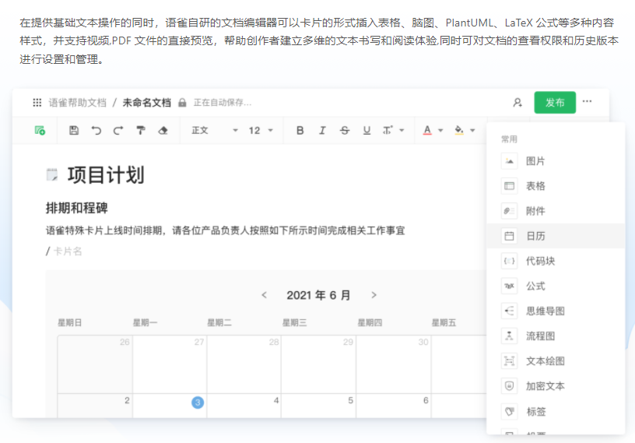Viewport: 635px width, 443px height.
Task: Click the superscript text style icon
Action: [388, 131]
